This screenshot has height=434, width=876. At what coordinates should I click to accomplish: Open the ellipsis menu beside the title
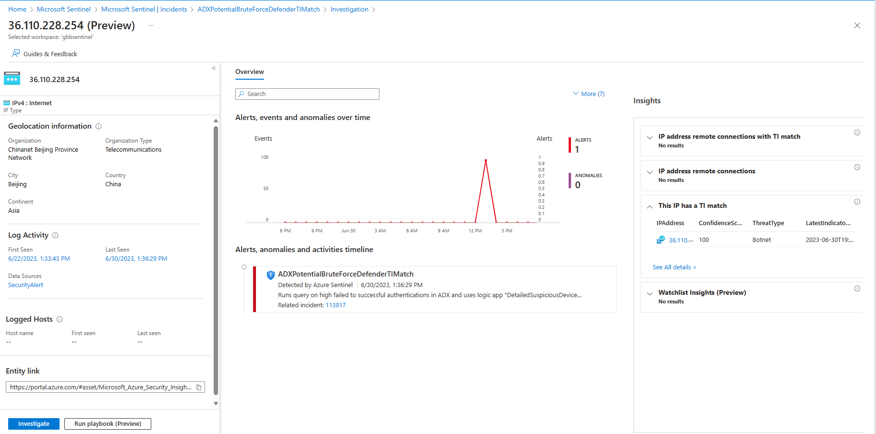[151, 25]
